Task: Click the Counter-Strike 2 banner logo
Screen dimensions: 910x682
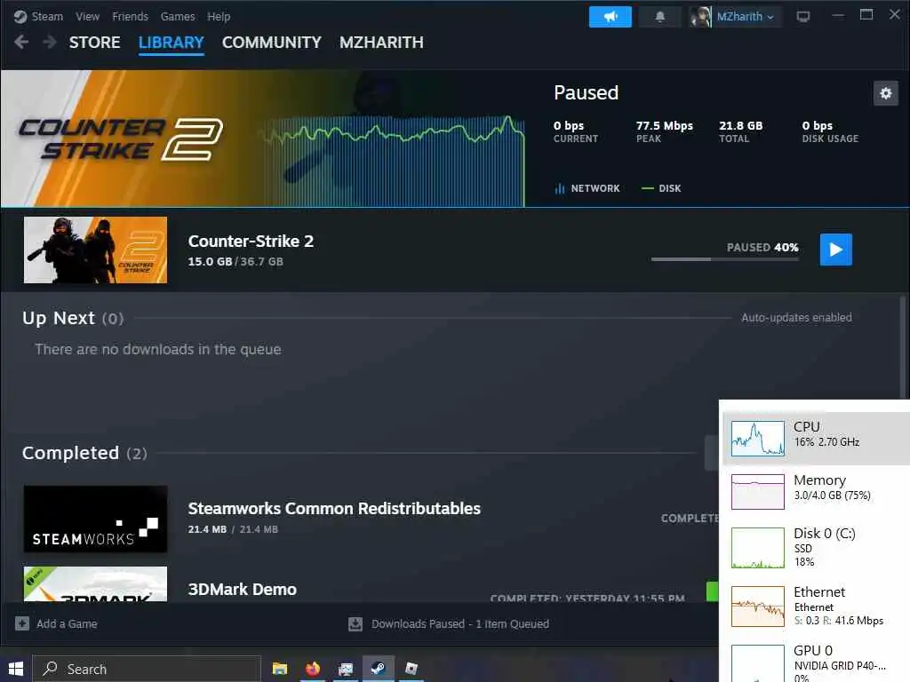Action: click(x=120, y=139)
